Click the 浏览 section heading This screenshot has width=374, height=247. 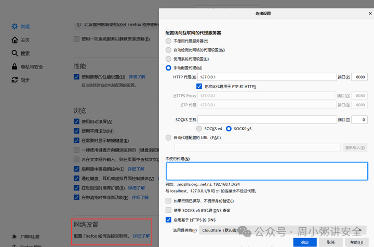79,111
